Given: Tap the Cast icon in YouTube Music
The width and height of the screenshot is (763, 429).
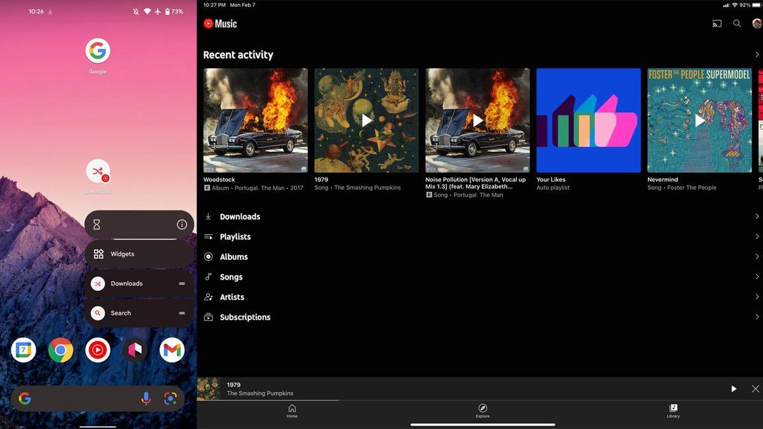Looking at the screenshot, I should click(717, 24).
